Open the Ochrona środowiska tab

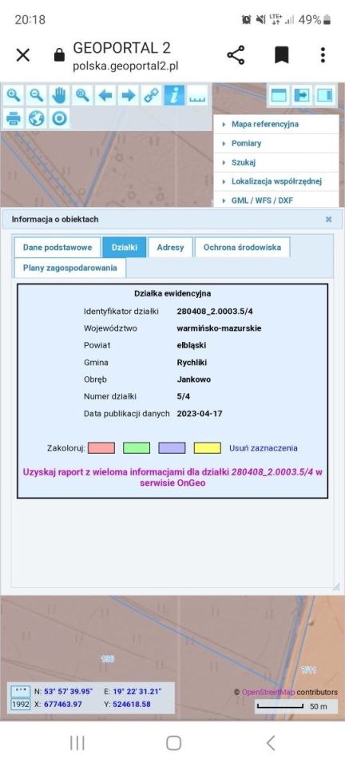point(243,248)
